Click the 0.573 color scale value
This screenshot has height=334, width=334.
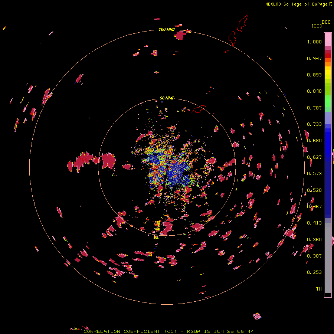[x=314, y=174]
